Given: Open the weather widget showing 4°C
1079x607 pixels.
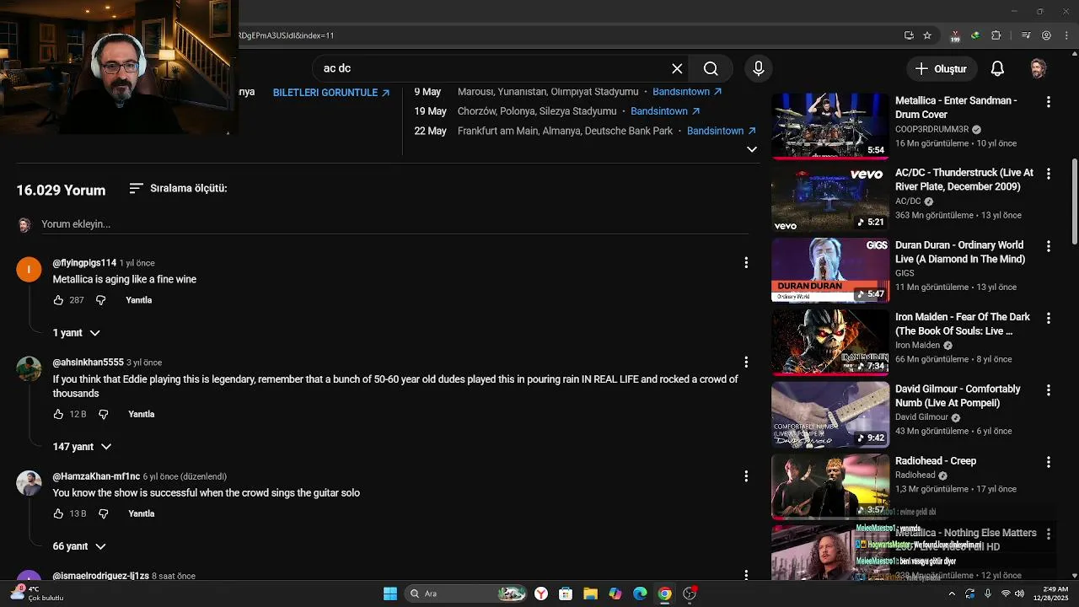Looking at the screenshot, I should (x=37, y=594).
